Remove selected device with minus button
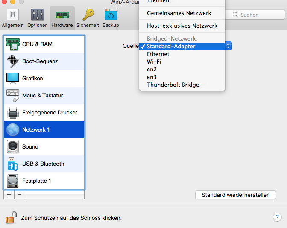The image size is (287, 228). tap(20, 194)
